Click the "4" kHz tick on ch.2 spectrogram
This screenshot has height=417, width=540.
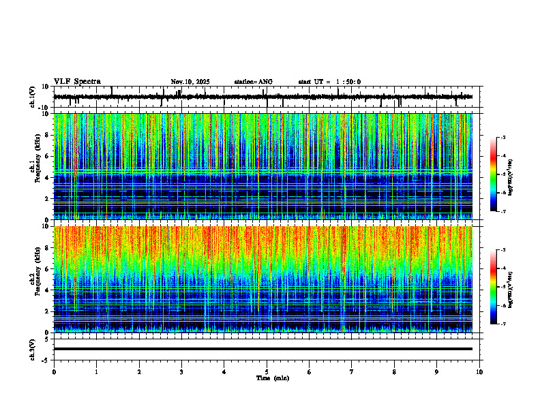tap(48, 290)
